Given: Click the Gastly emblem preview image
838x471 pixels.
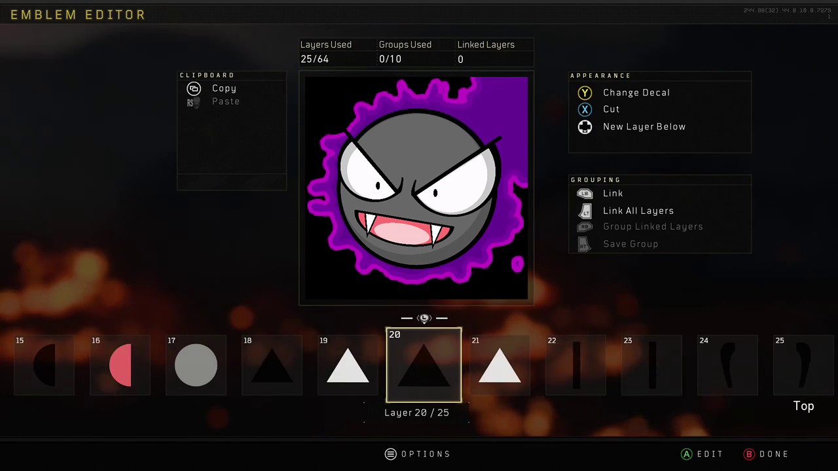Looking at the screenshot, I should click(416, 188).
